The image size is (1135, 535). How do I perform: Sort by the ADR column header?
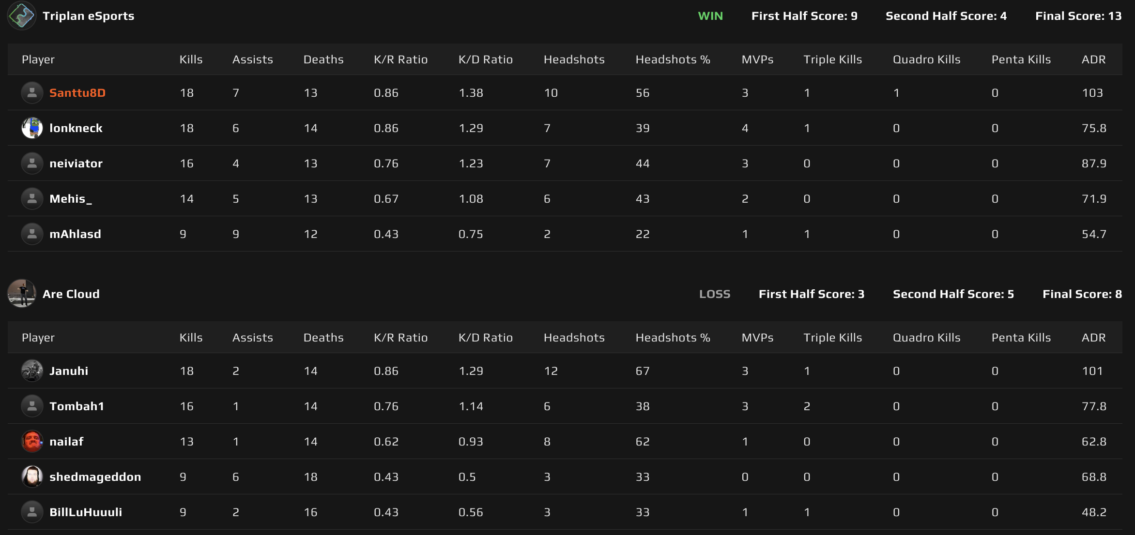(1093, 59)
